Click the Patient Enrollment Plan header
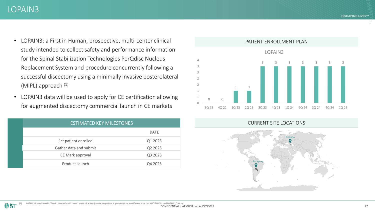This screenshot has height=211, width=375. click(276, 42)
